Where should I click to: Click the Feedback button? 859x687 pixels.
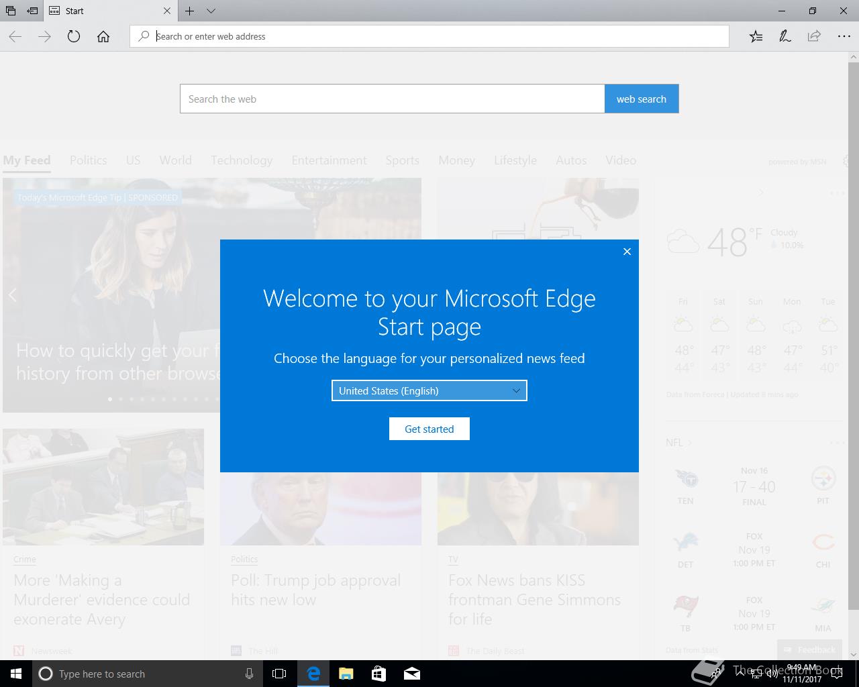point(810,649)
